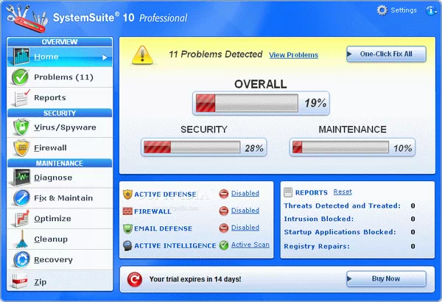
Task: Click the Fix & Maintain wrench icon
Action: pos(21,198)
